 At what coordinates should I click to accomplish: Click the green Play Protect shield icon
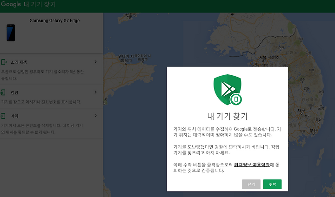[x=228, y=90]
